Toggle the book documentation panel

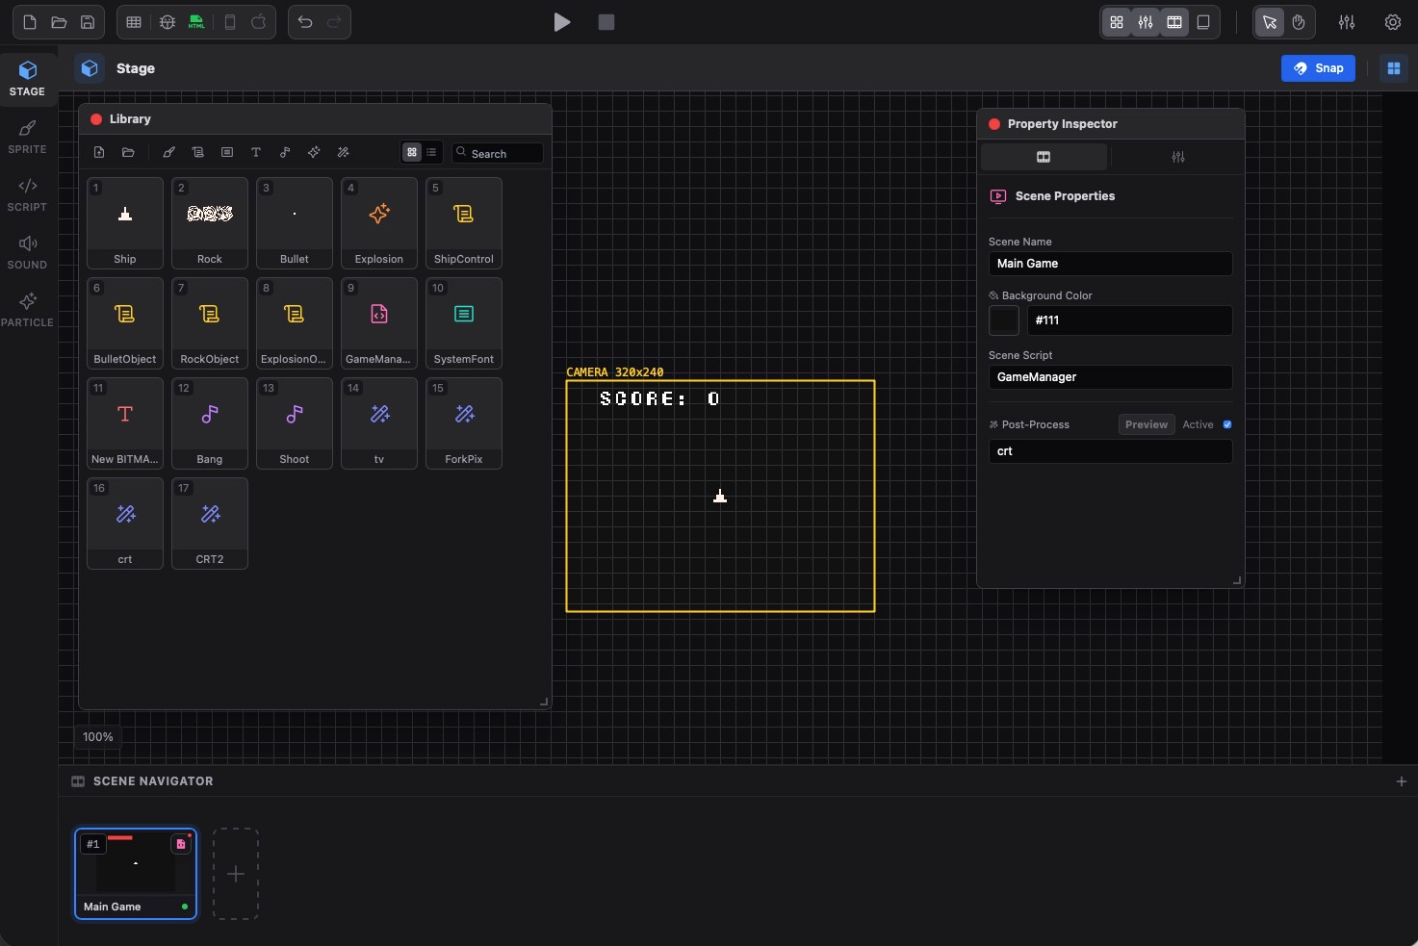(1203, 22)
